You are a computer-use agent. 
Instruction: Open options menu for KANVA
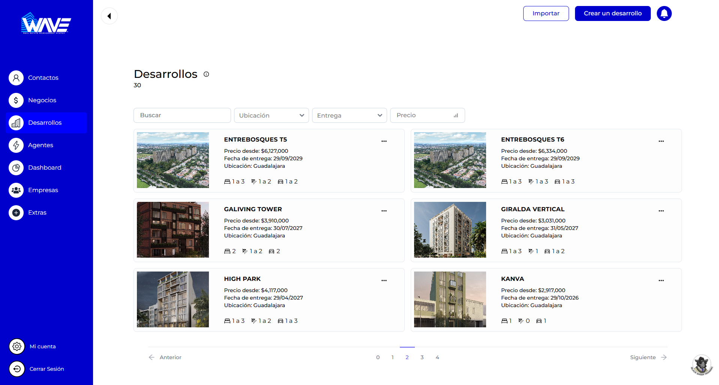coord(661,281)
